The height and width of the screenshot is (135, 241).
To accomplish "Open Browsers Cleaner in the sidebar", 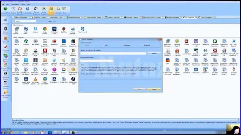I will pos(6,58).
